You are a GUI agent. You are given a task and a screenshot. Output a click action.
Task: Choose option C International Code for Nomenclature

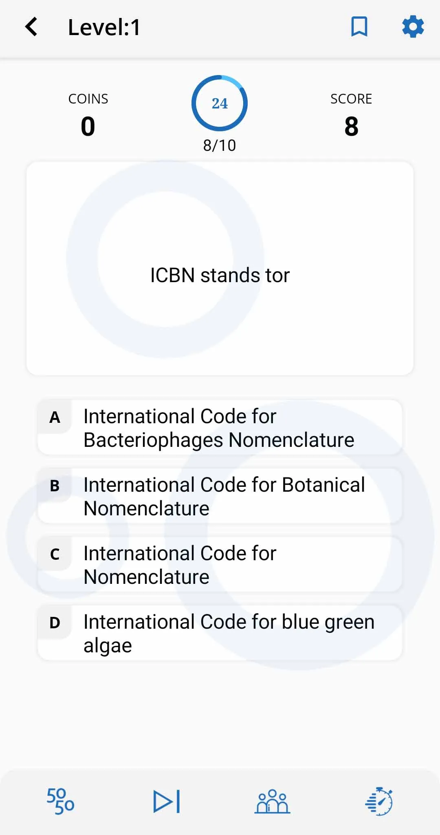pos(220,565)
